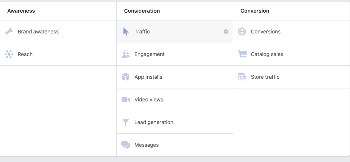
Task: Click the Reach network icon
Action: [9, 54]
